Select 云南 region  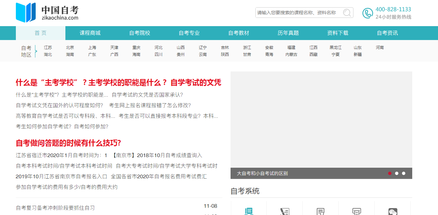203,55
